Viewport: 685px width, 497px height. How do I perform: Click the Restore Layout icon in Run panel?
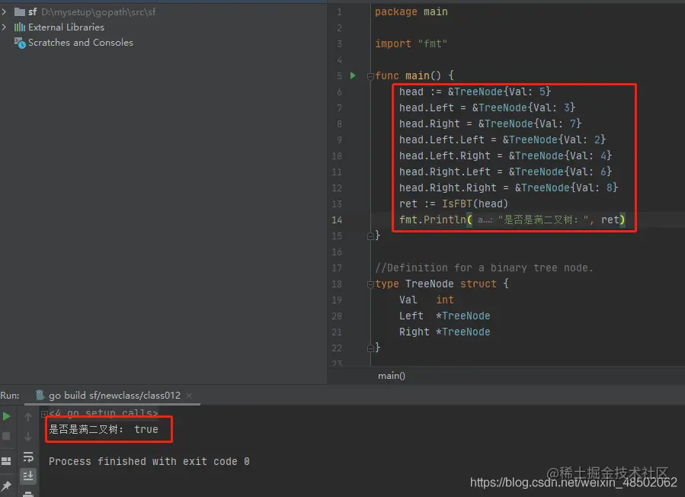point(6,461)
